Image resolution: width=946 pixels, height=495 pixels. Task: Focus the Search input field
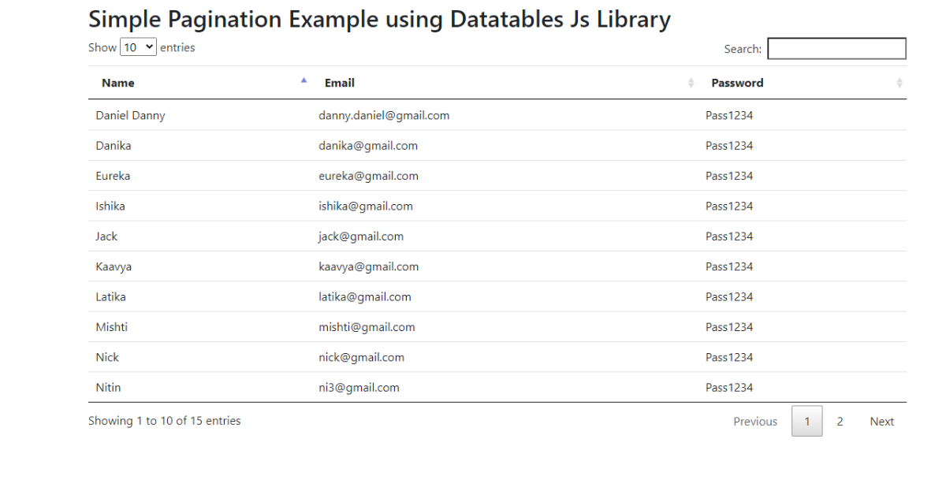pyautogui.click(x=837, y=49)
